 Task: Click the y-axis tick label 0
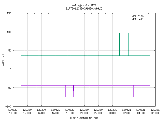10,69
